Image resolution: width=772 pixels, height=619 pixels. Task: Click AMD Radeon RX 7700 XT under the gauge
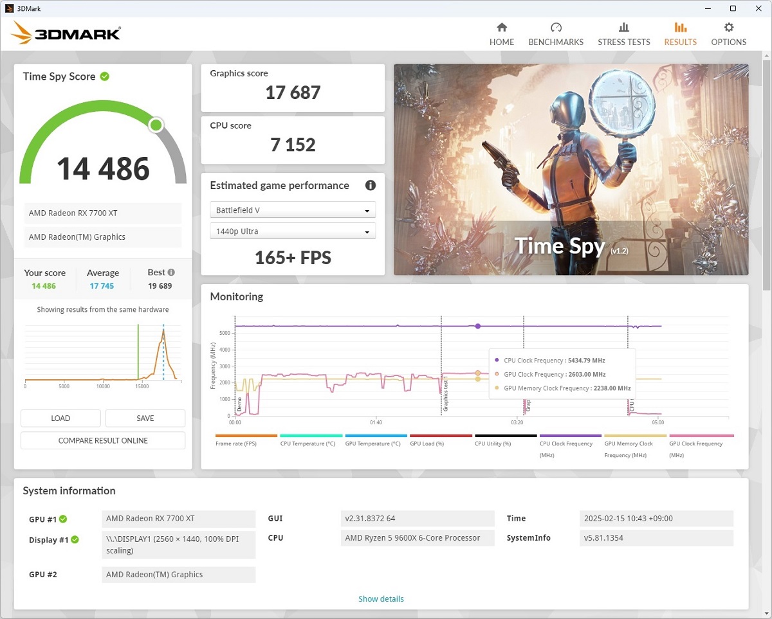tap(103, 213)
